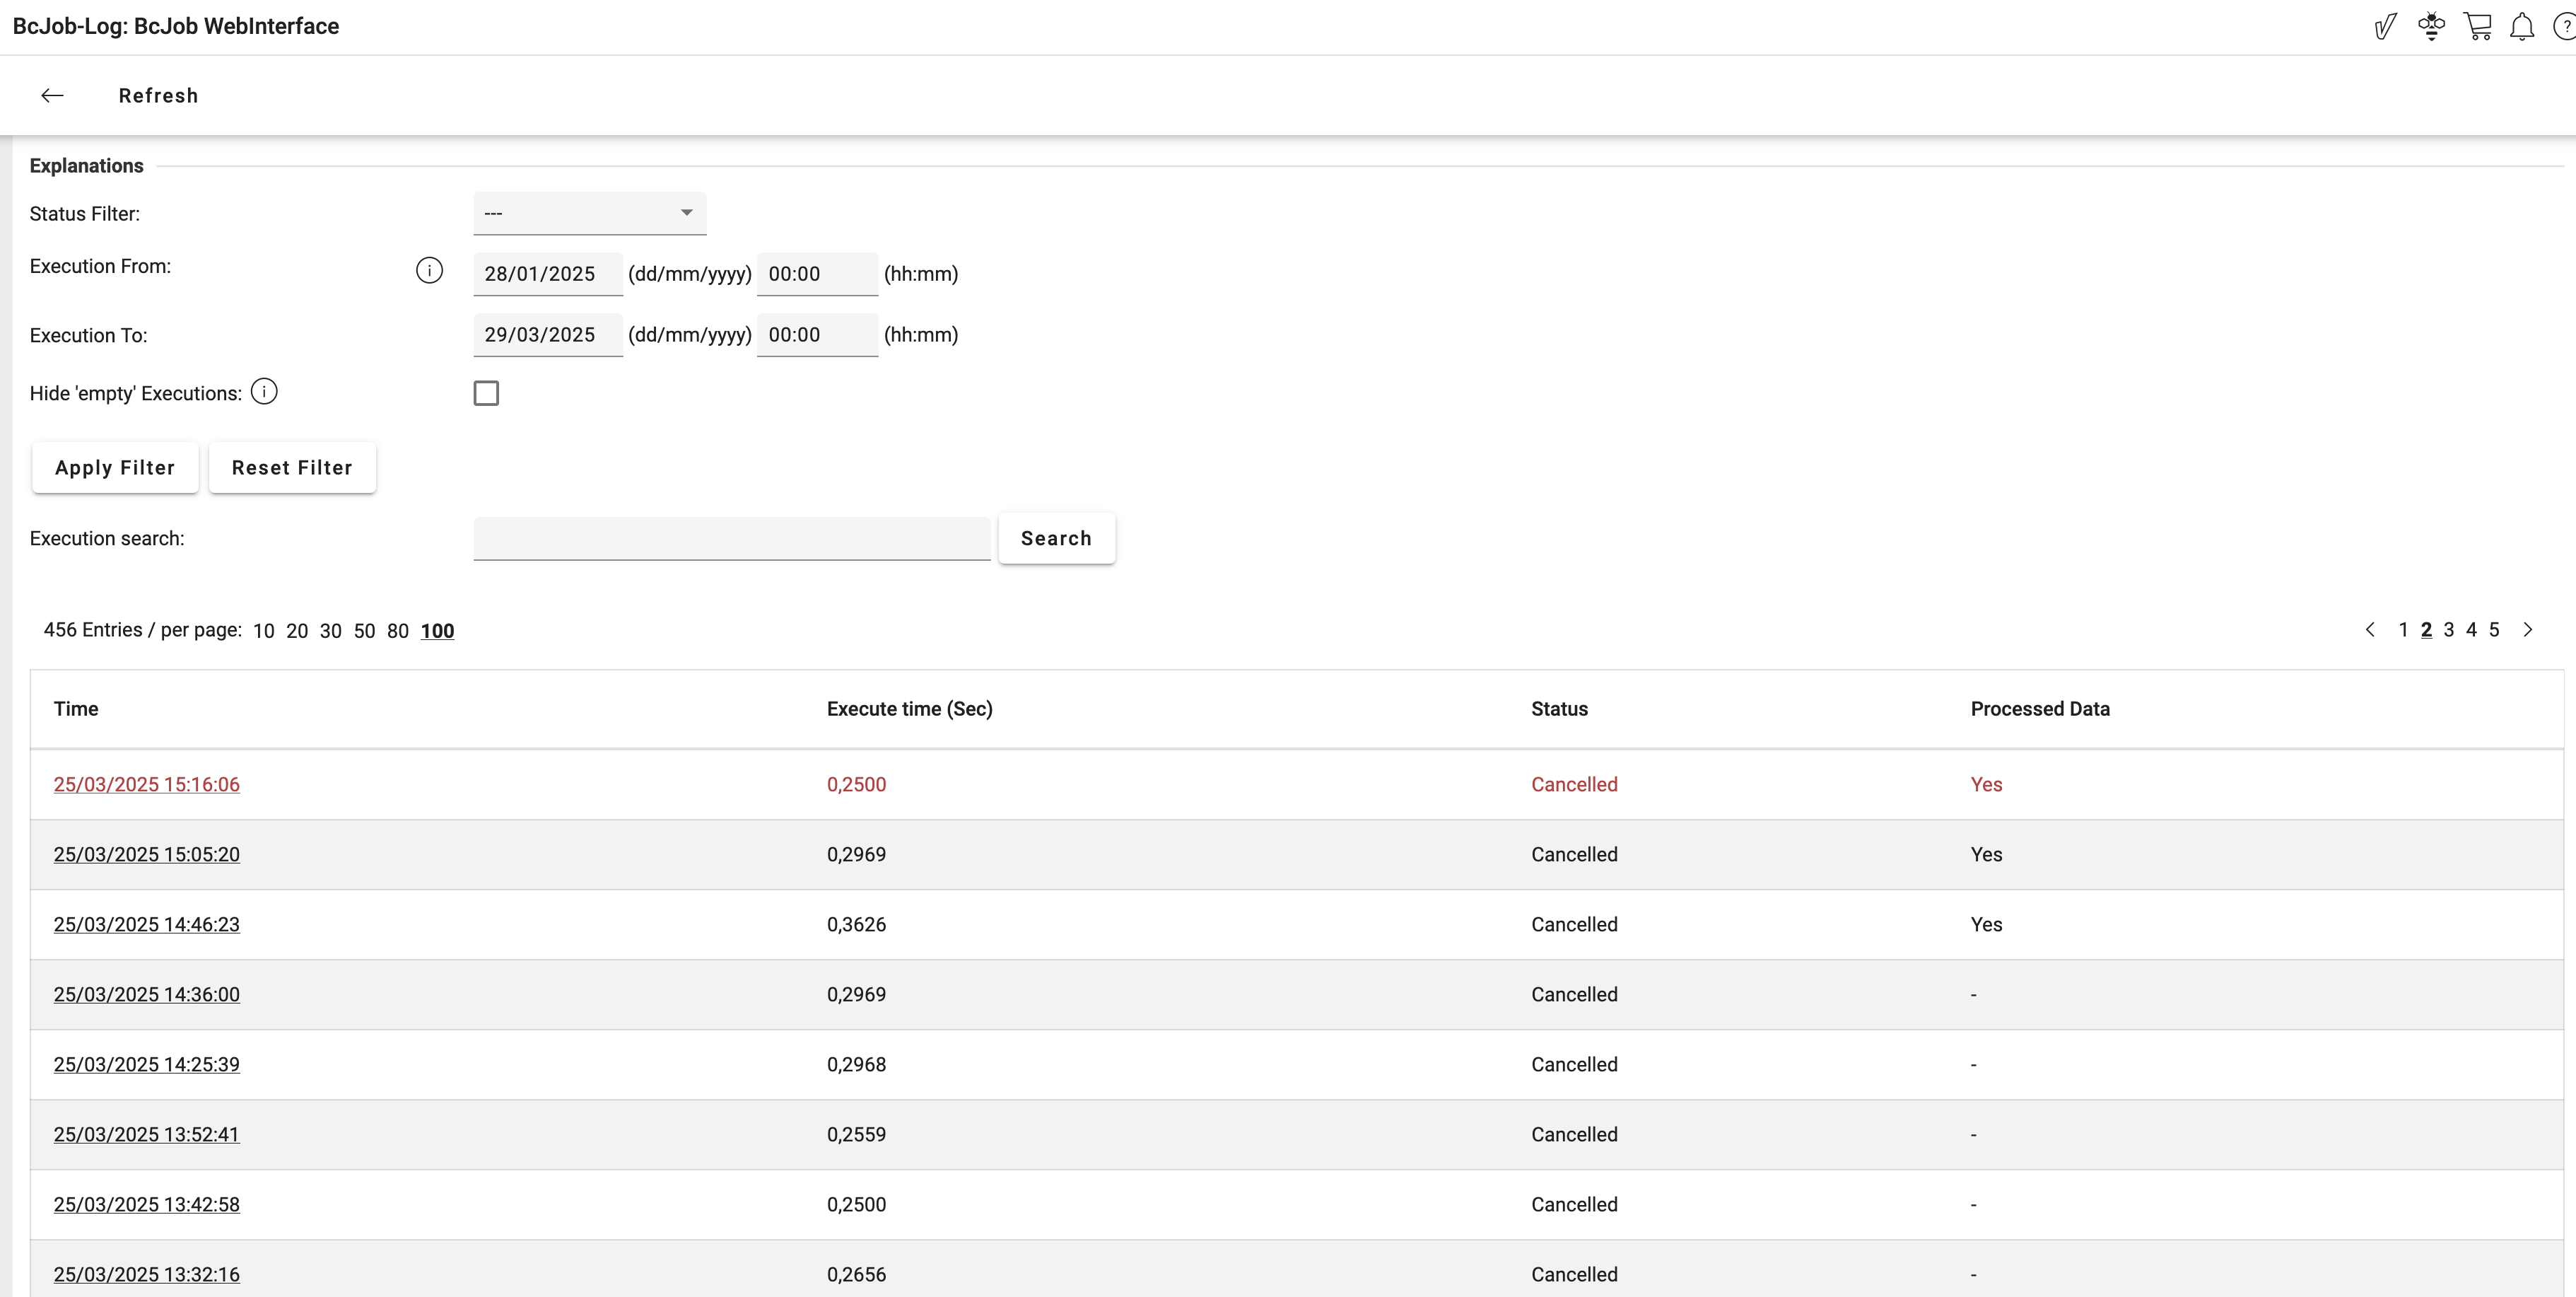Screen dimensions: 2576x1297
Task: Click the back arrow icon
Action: click(52, 95)
